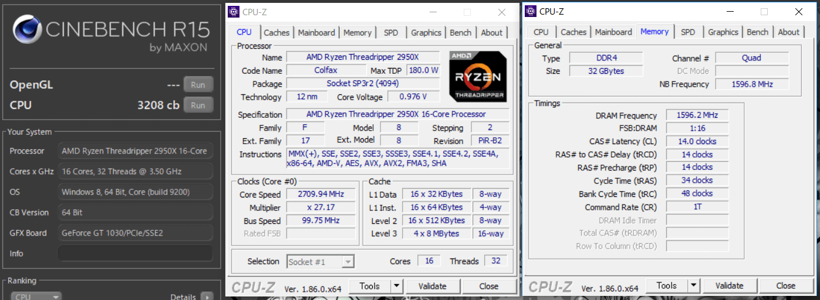Open the Ranking CPU dropdown in Cinebench

[36, 296]
